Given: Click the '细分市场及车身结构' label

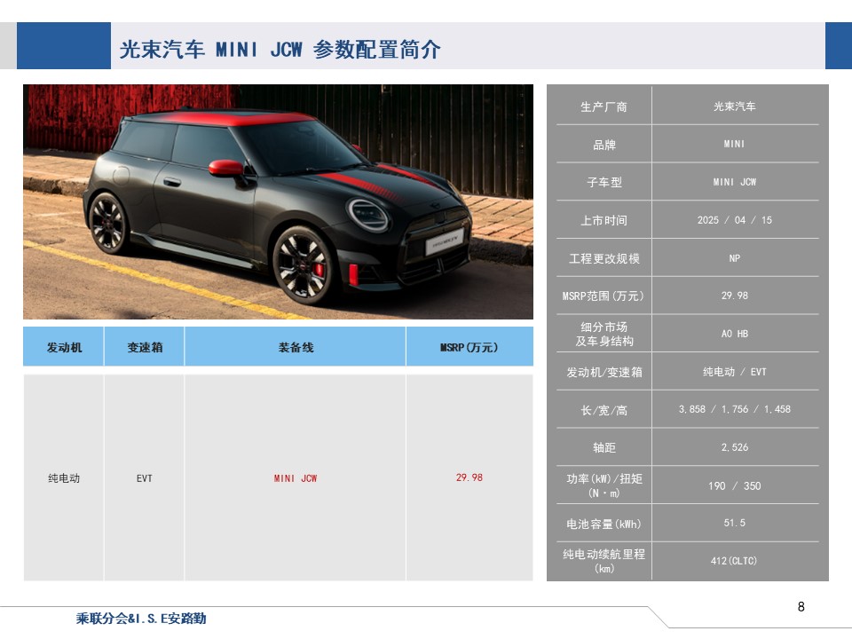Looking at the screenshot, I should pyautogui.click(x=604, y=334).
